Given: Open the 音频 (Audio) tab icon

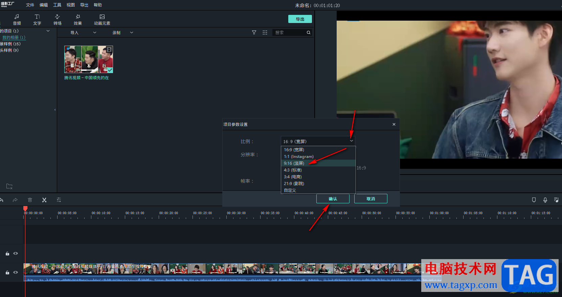Looking at the screenshot, I should tap(17, 17).
